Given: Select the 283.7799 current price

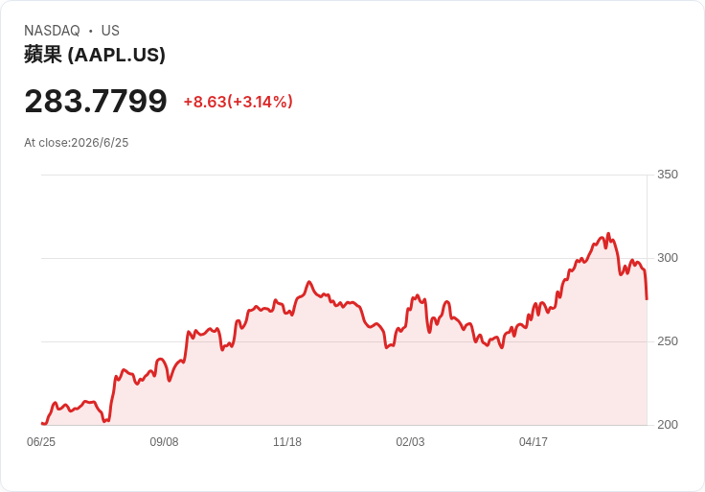Looking at the screenshot, I should click(x=96, y=101).
